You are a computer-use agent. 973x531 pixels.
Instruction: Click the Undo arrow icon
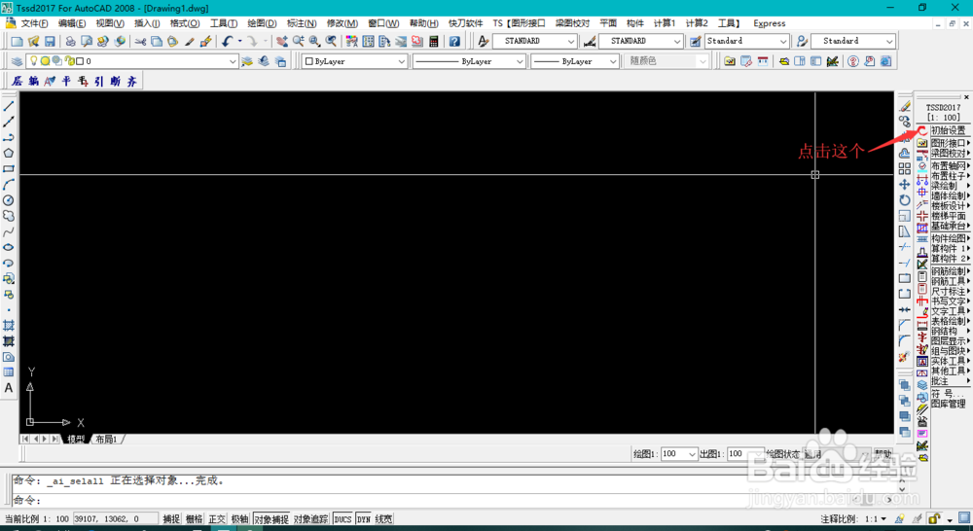227,41
